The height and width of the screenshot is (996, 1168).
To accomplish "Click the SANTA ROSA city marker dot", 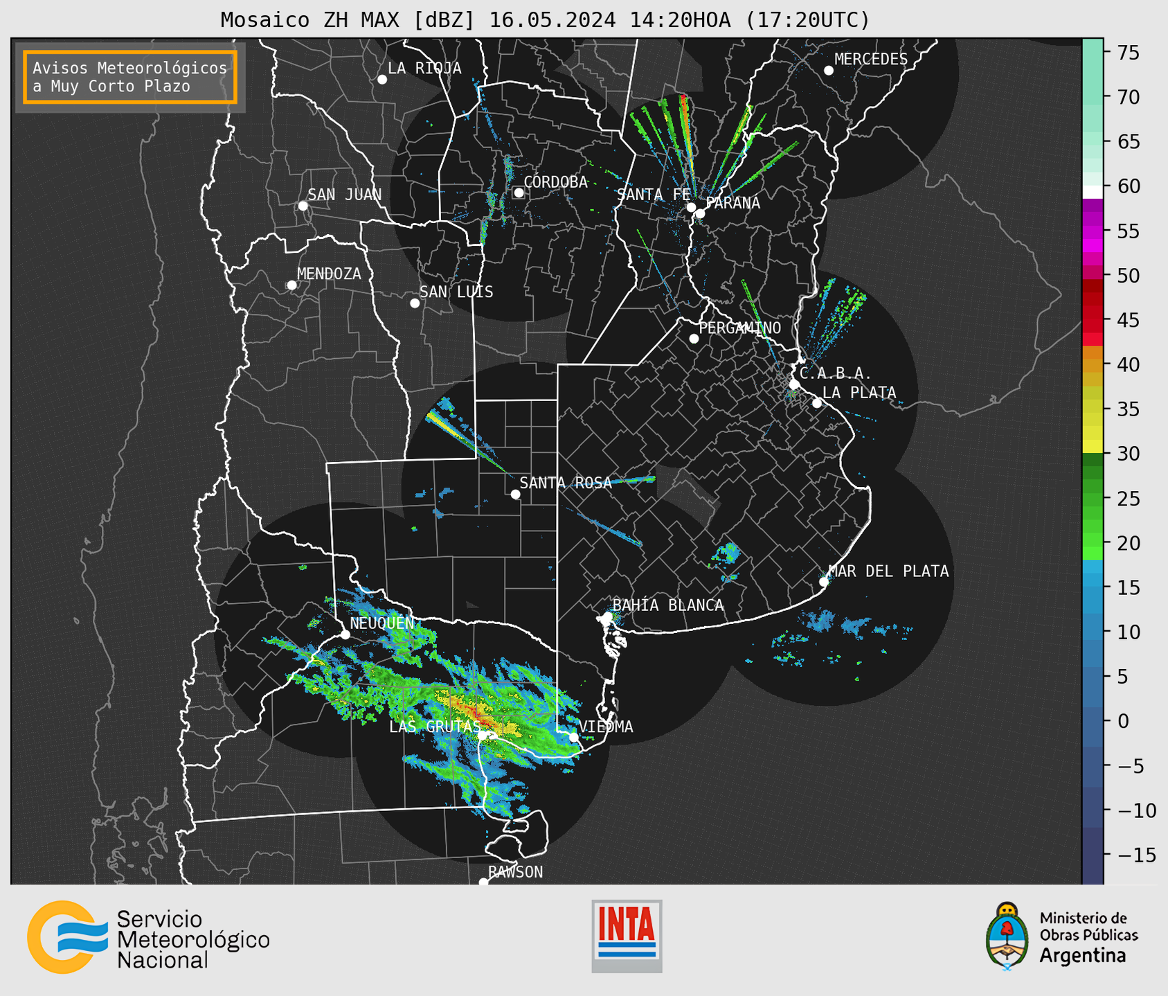I will pyautogui.click(x=515, y=494).
